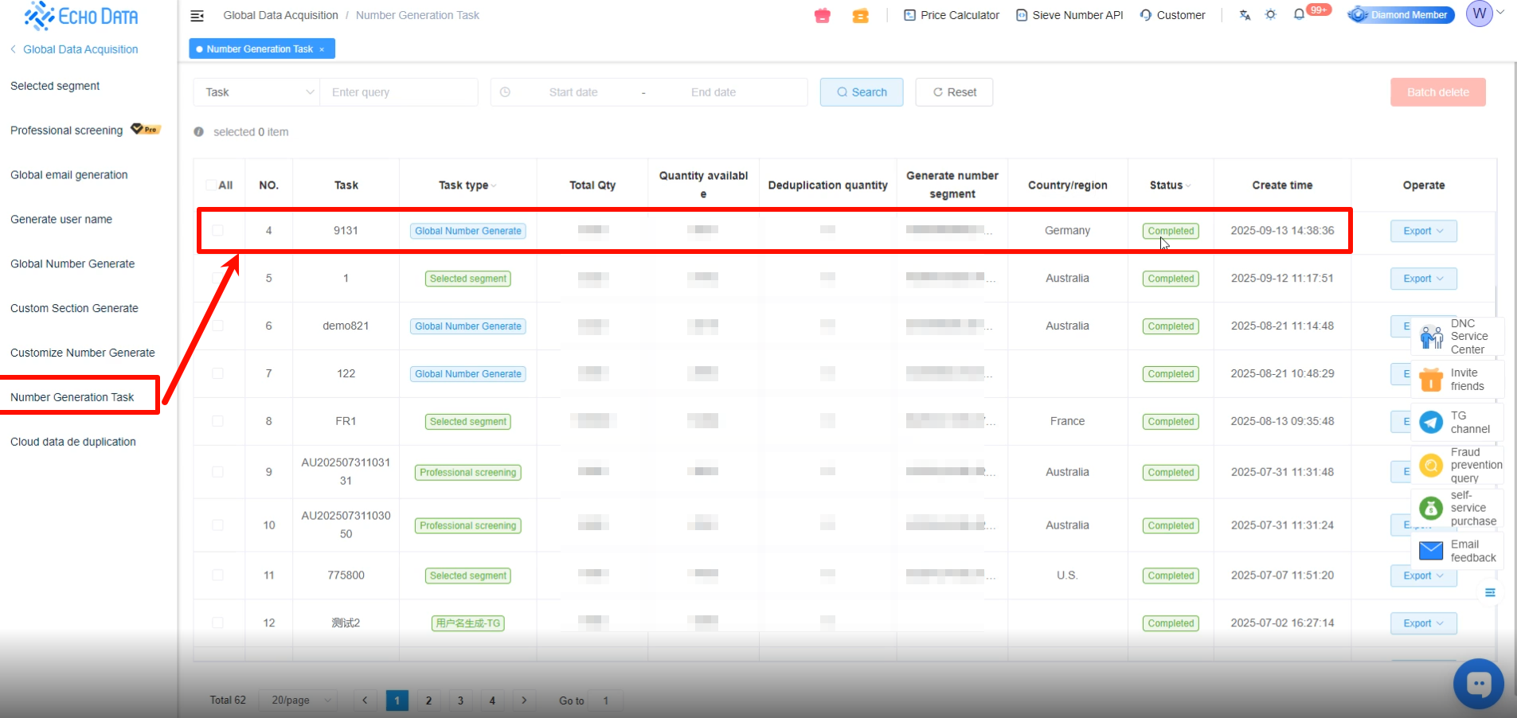Open Global Number Generate in sidebar

(72, 263)
